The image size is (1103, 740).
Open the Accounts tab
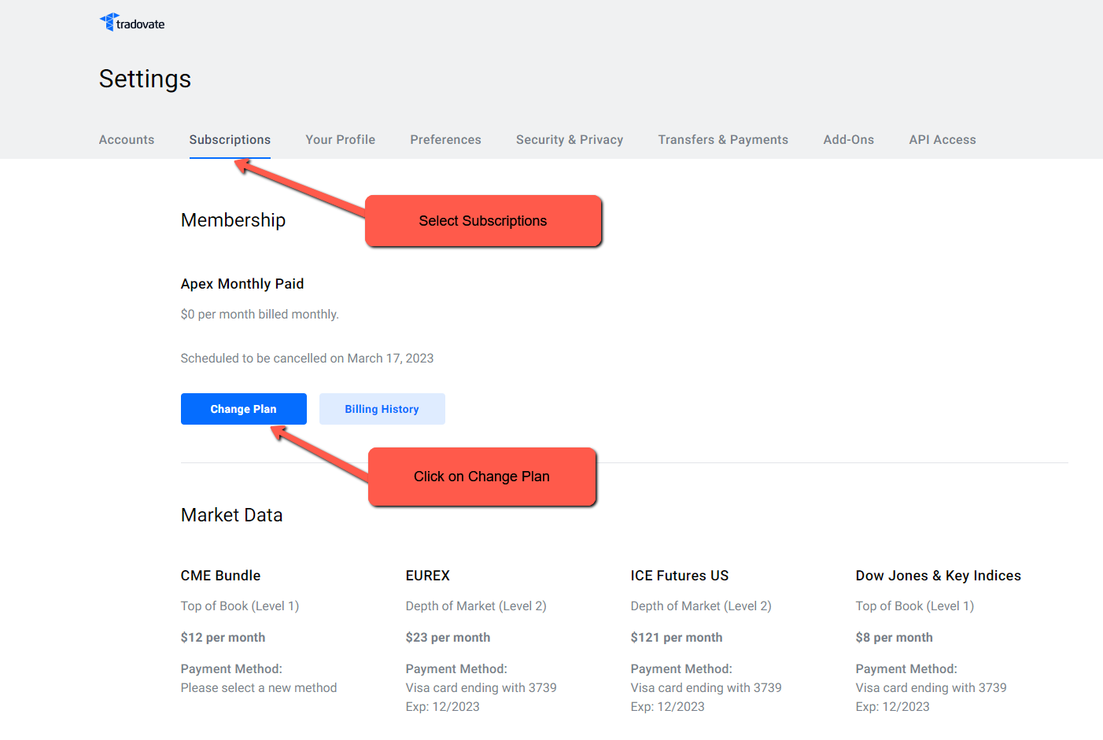(x=127, y=139)
